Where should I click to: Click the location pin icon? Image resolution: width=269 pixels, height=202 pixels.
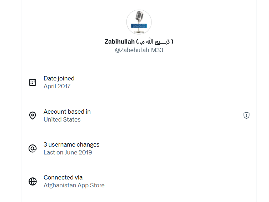[33, 115]
